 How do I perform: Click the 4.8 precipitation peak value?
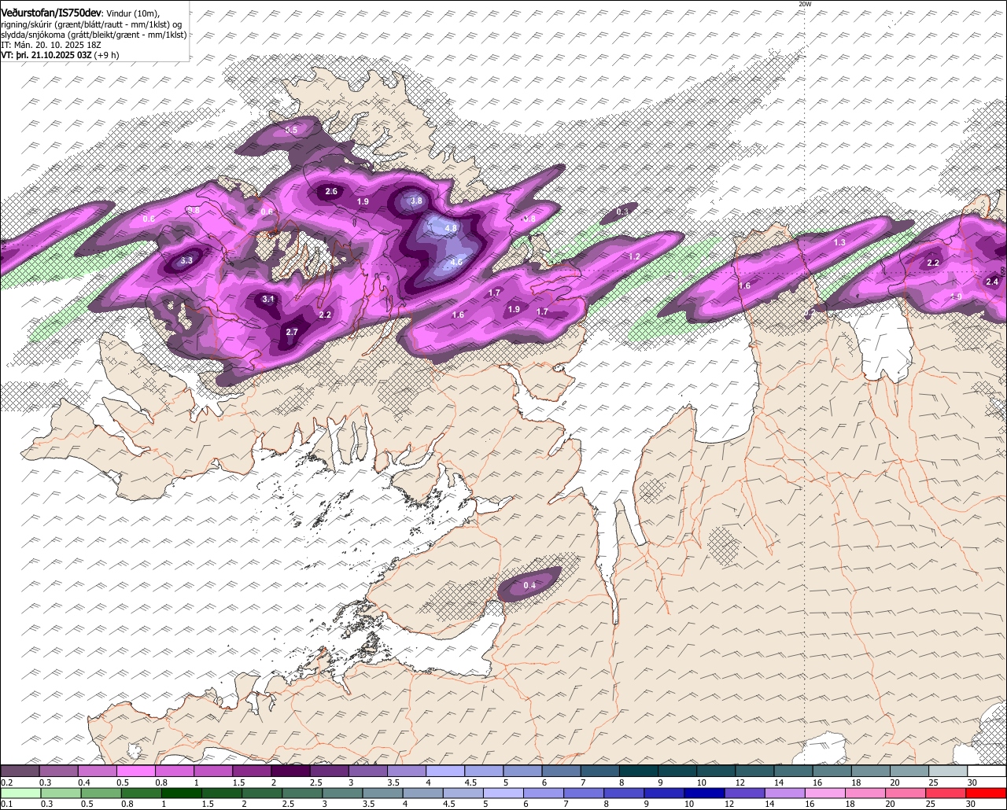click(451, 228)
